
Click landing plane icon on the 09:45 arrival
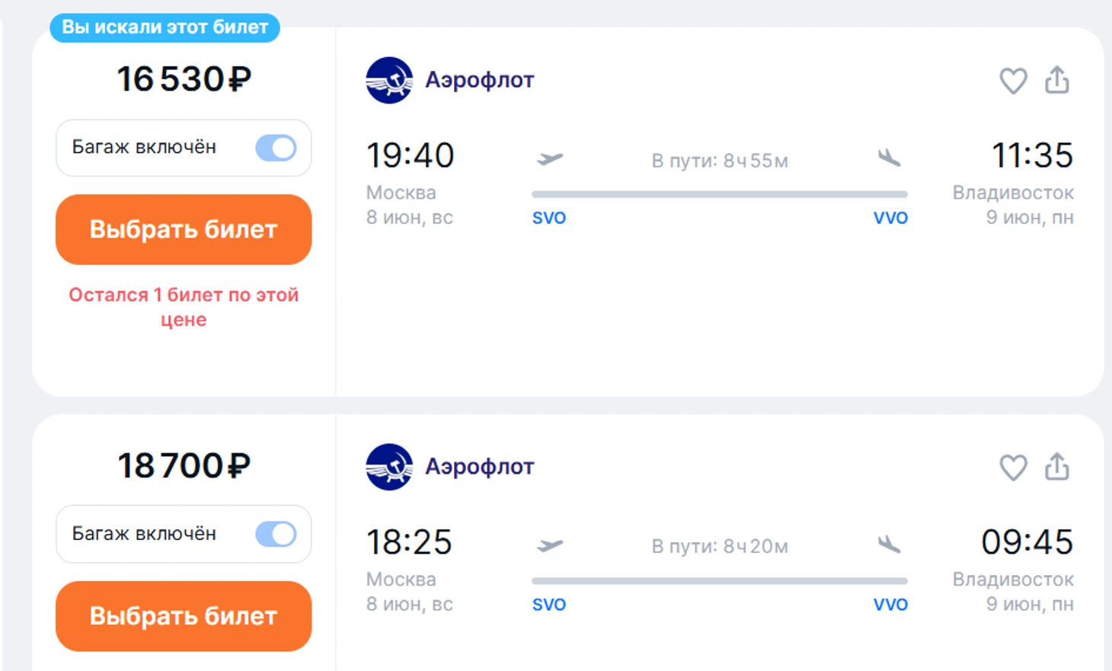(x=889, y=545)
